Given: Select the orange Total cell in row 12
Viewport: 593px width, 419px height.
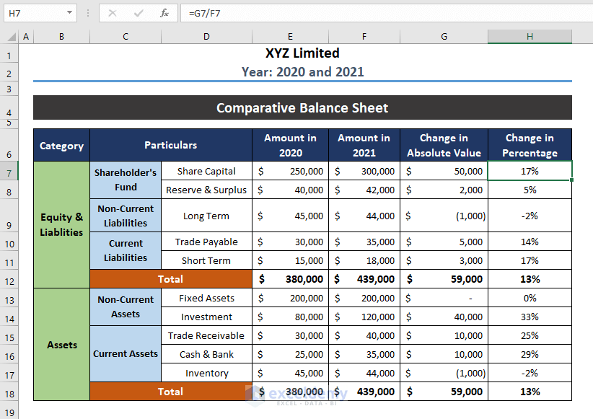Looking at the screenshot, I should tap(170, 279).
